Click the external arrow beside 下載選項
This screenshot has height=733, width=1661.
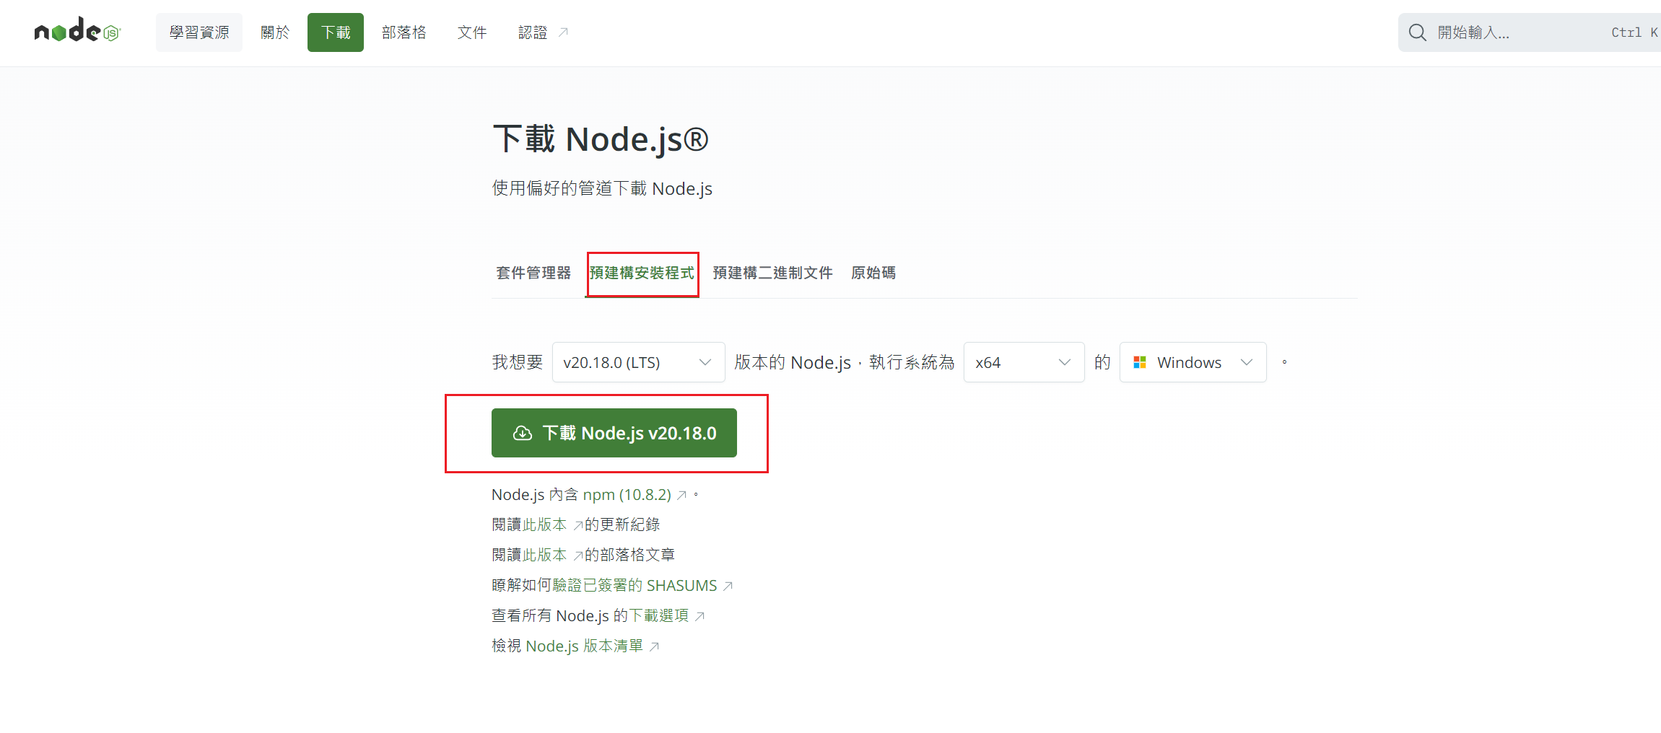pyautogui.click(x=699, y=616)
